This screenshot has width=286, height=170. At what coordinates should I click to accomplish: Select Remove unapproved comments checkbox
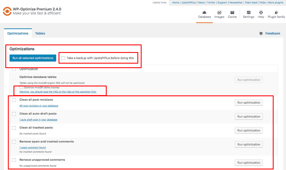click(14, 160)
